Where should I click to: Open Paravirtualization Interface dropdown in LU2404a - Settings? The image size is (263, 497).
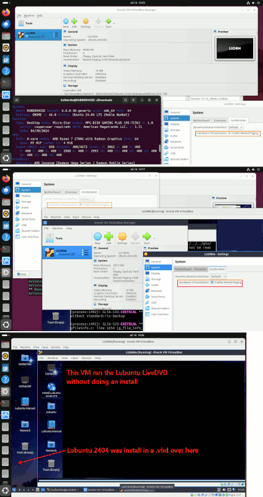click(219, 276)
